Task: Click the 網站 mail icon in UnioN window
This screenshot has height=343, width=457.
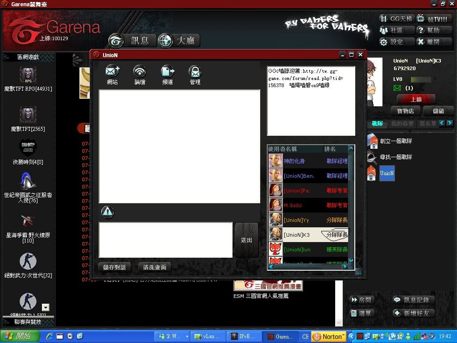Action: 112,71
